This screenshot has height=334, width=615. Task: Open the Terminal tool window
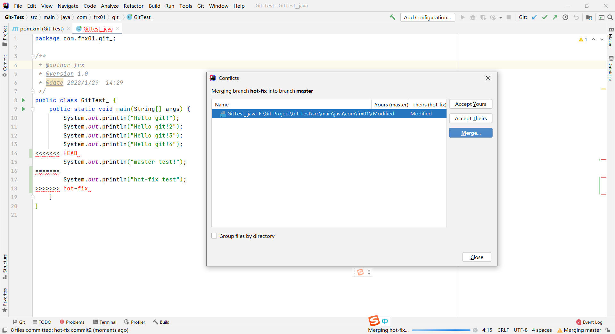(x=105, y=322)
